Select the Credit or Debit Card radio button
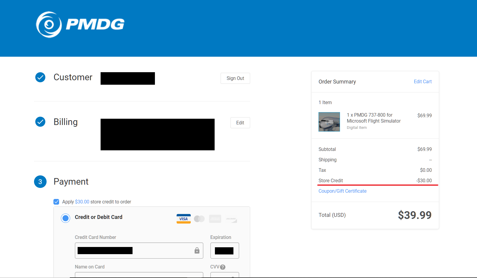Viewport: 477px width, 278px height. (66, 218)
